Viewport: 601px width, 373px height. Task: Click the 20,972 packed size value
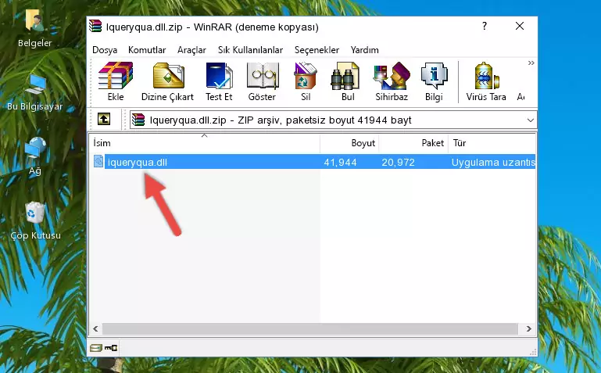pyautogui.click(x=399, y=162)
